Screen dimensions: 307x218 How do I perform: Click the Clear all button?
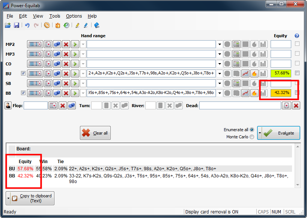point(95,133)
